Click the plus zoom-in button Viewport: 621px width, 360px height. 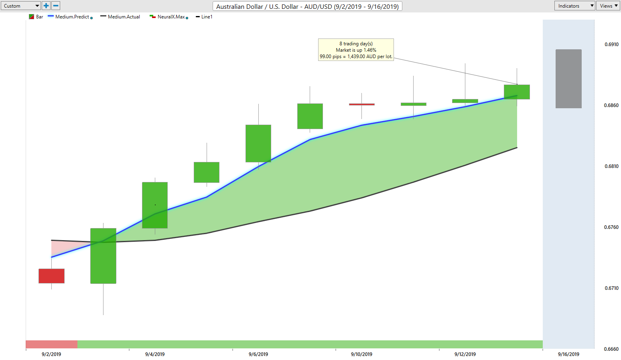coord(46,6)
